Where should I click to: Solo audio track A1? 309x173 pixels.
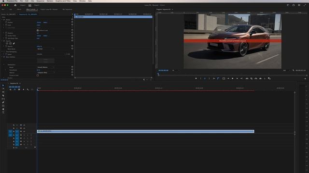(28, 135)
